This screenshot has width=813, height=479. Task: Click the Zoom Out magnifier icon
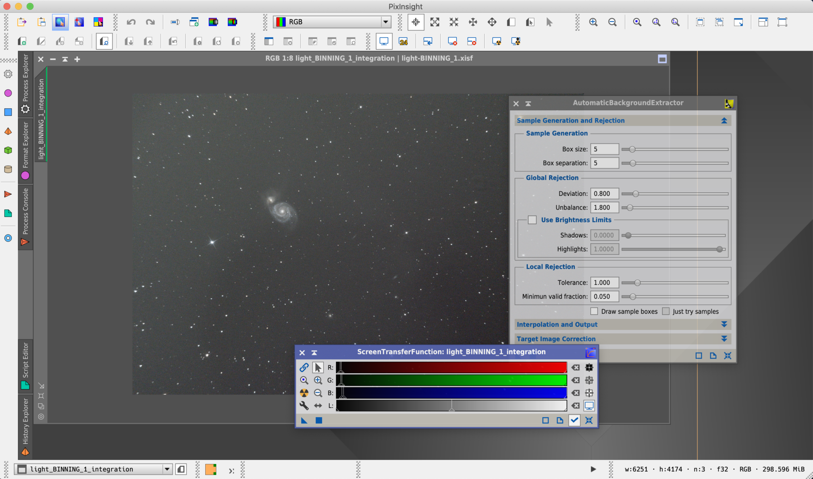[x=612, y=22]
